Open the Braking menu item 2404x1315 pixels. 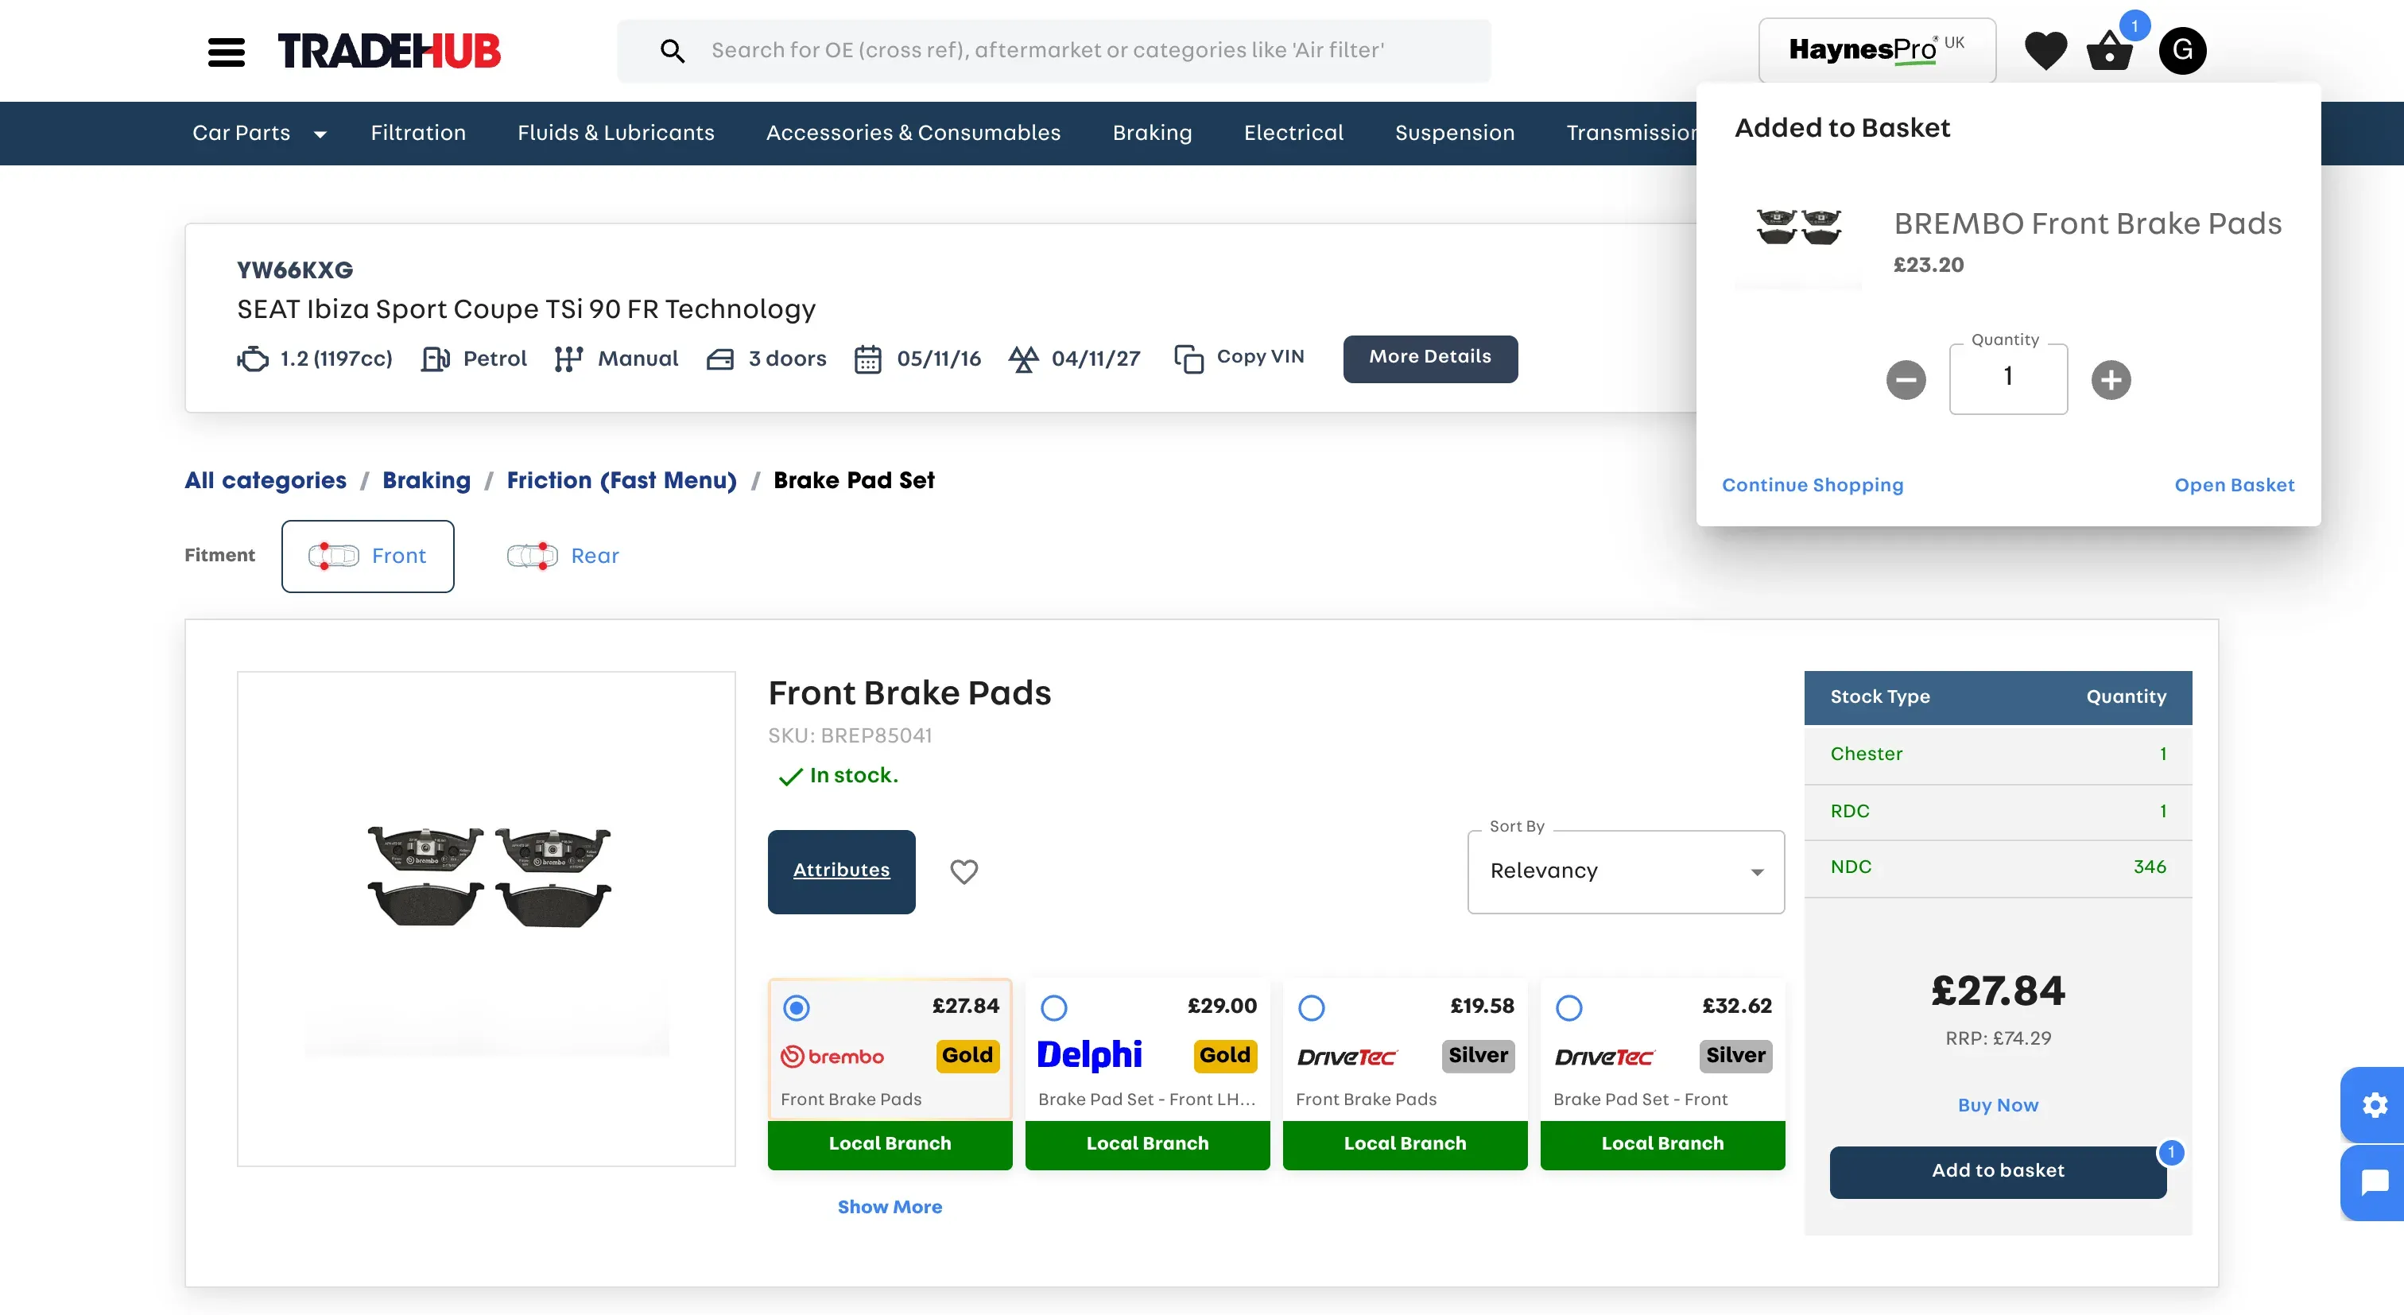(1152, 133)
